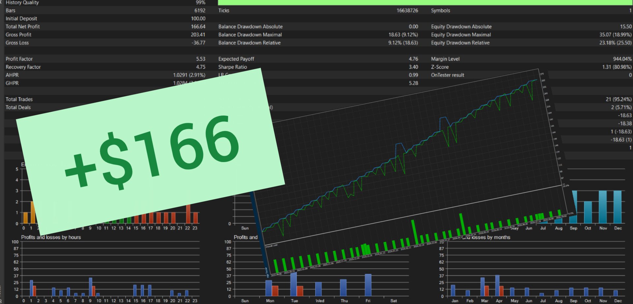Click the Z-Score value 1.31 (80.98%)
The image size is (633, 304).
click(617, 67)
